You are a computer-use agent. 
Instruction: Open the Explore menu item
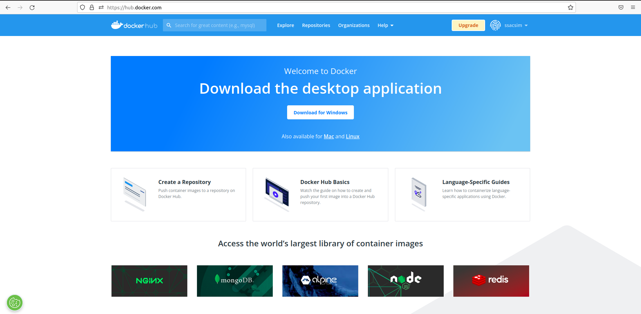[285, 25]
